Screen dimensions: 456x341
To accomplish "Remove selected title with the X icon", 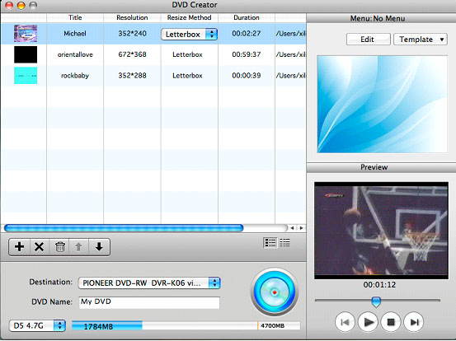I will [x=40, y=247].
